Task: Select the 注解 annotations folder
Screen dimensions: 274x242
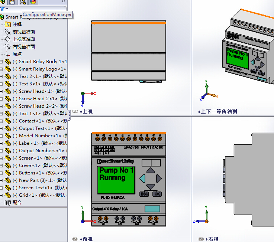Action: 17,24
